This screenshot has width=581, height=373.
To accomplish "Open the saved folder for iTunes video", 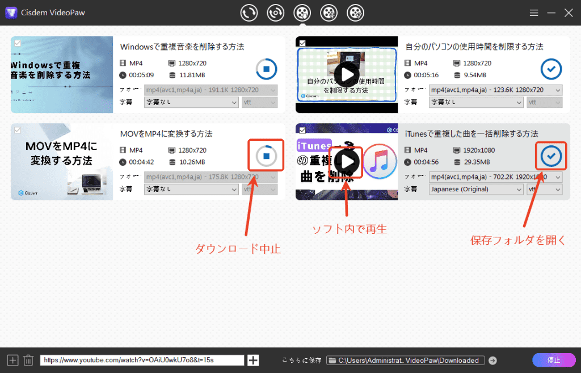I will pos(551,156).
